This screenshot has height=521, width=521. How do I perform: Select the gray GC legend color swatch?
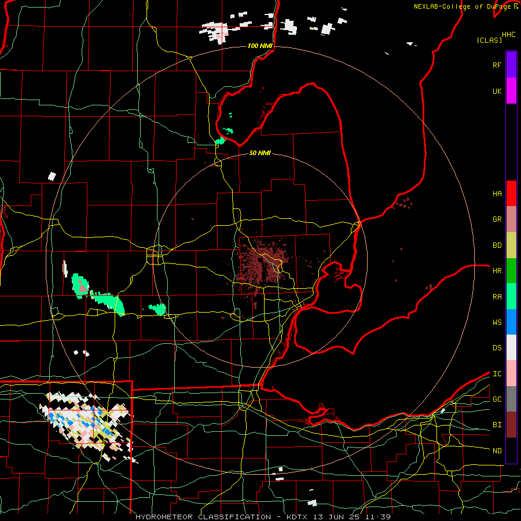pos(511,399)
